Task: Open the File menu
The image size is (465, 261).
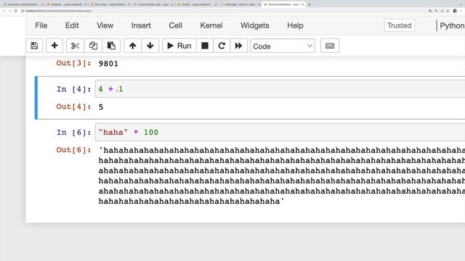Action: tap(41, 25)
